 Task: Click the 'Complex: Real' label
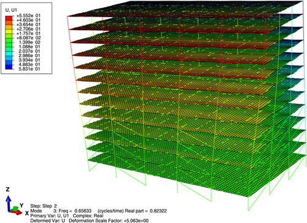(88, 216)
